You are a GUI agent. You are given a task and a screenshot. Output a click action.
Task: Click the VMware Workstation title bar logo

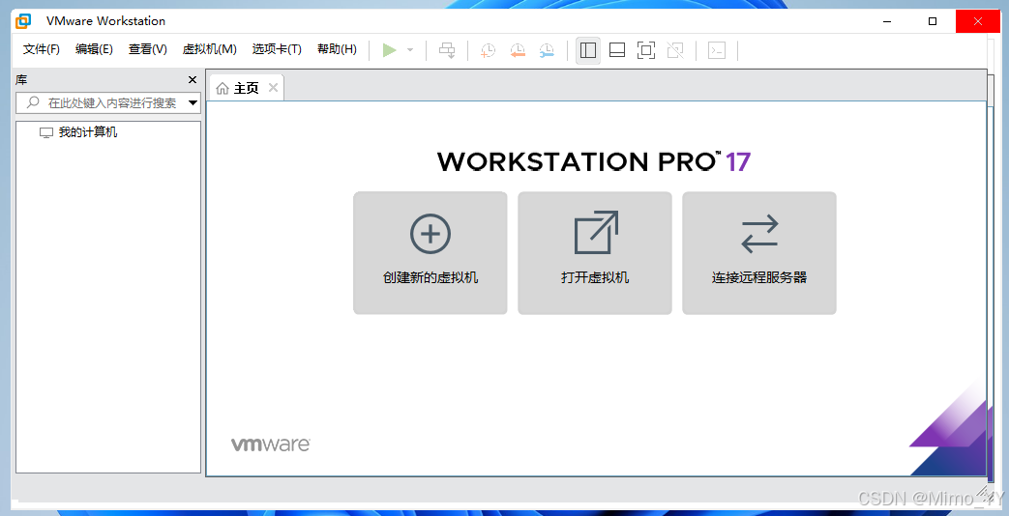point(23,21)
